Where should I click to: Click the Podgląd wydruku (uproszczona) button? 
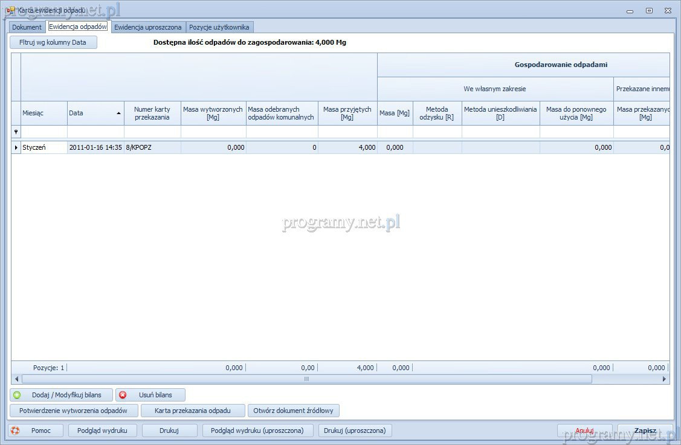(x=257, y=431)
